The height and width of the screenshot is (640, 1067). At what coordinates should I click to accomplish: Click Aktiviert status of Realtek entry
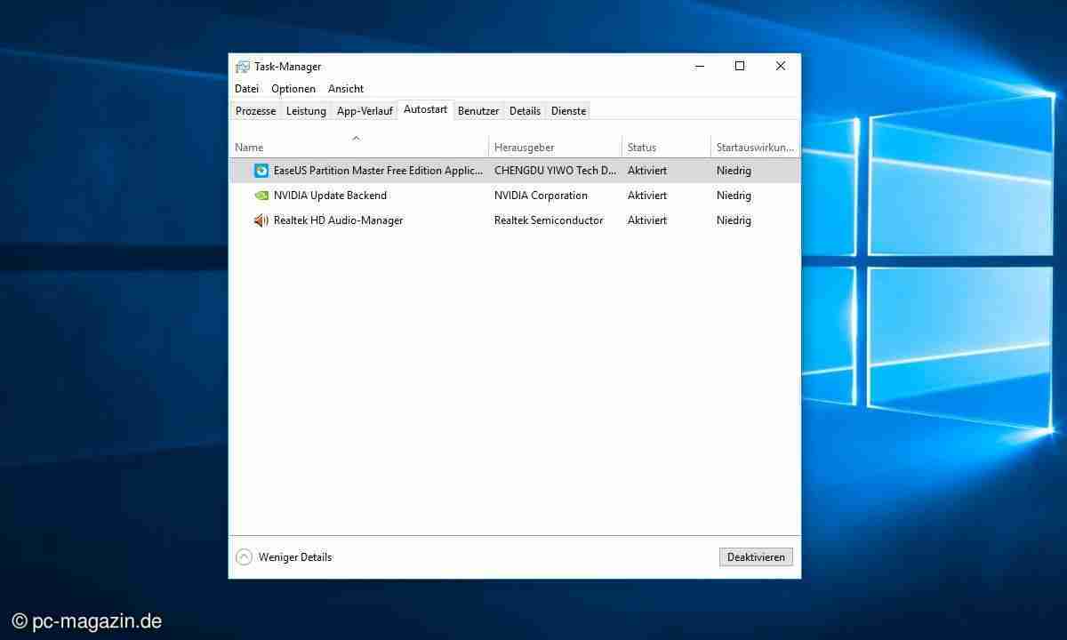646,220
